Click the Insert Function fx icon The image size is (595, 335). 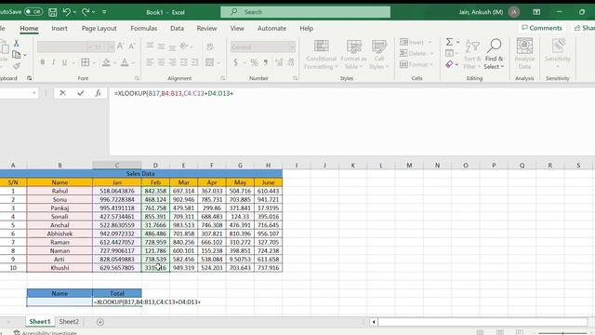point(98,93)
